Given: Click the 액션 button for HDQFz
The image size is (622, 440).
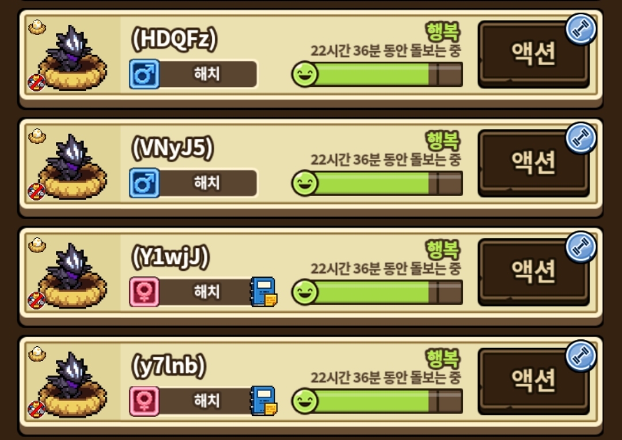Looking at the screenshot, I should [533, 54].
